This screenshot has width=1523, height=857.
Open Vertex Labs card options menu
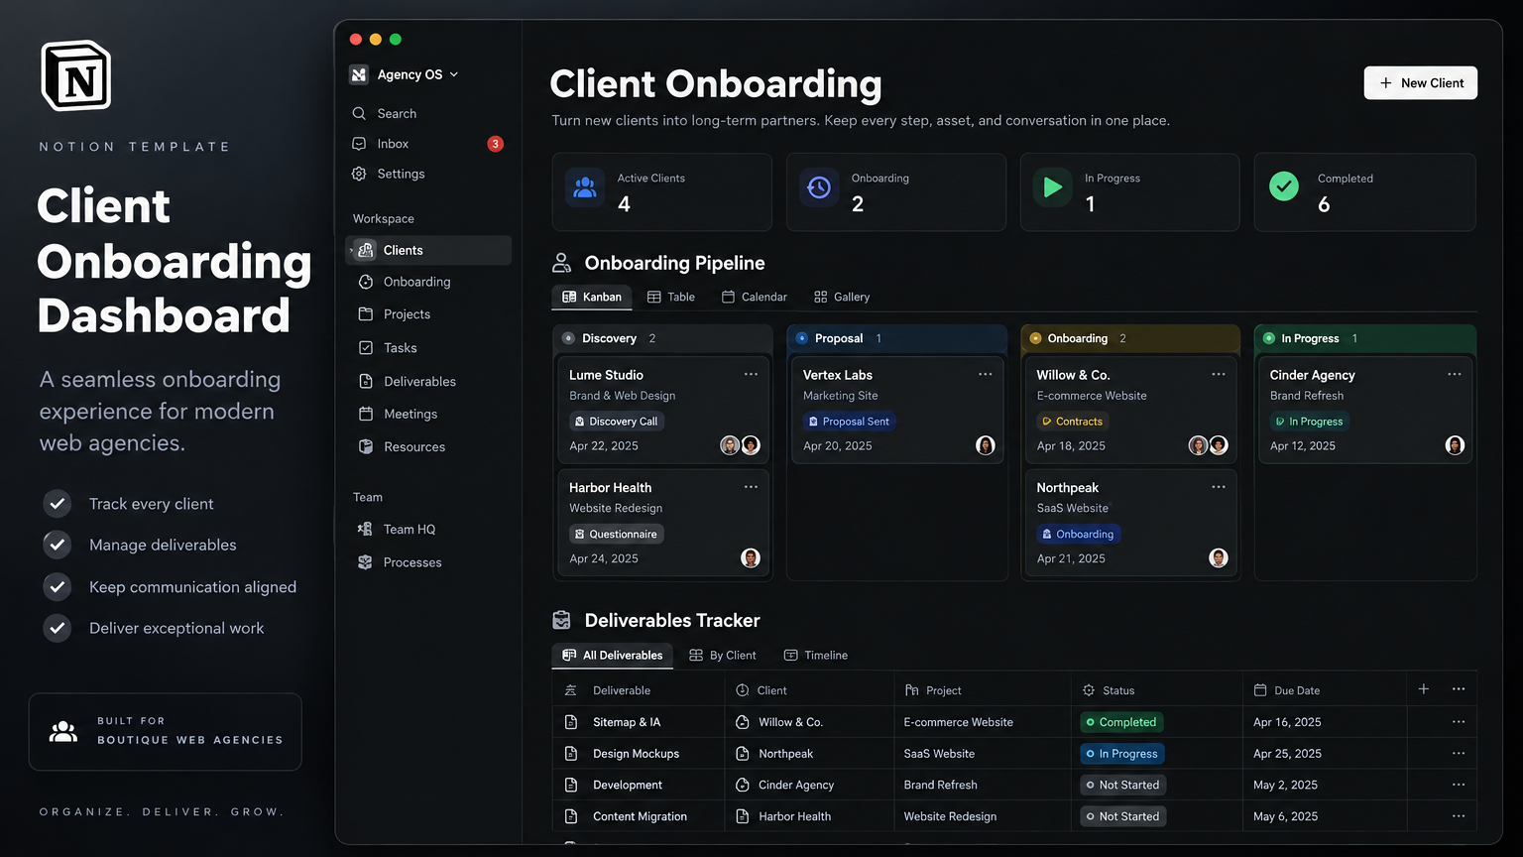[x=985, y=374]
